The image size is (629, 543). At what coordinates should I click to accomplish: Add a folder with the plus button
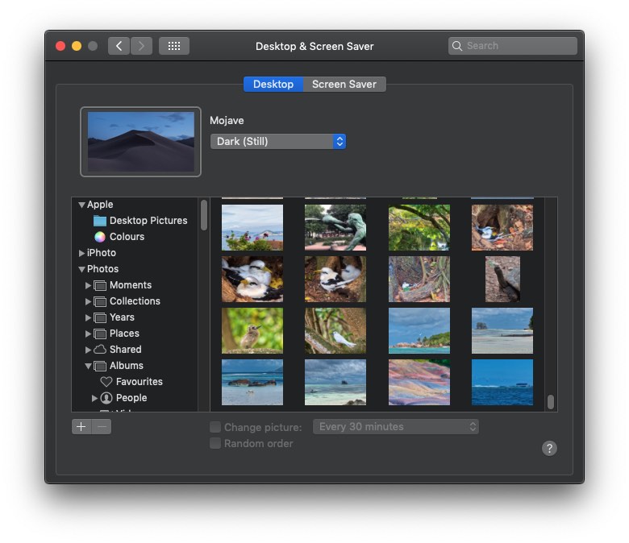point(81,427)
